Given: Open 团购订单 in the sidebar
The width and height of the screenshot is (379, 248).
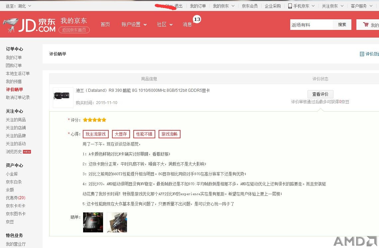Looking at the screenshot, I should tap(14, 65).
